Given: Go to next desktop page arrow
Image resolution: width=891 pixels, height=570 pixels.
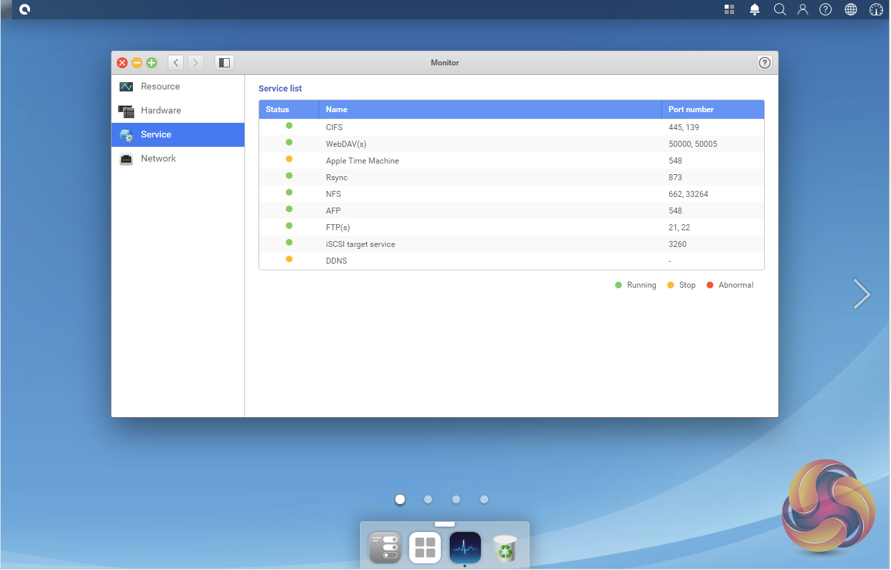Looking at the screenshot, I should point(862,294).
